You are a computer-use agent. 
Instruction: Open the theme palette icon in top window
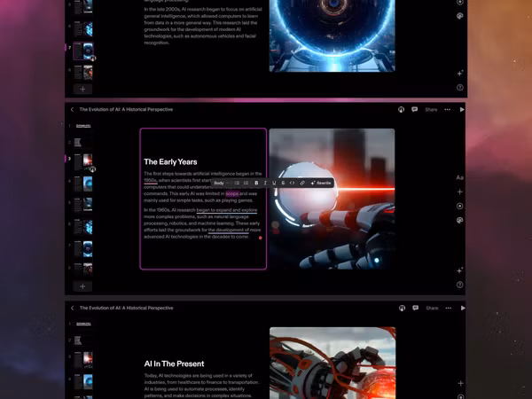pyautogui.click(x=459, y=16)
